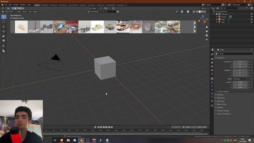254x143 pixels.
Task: Select the Cursor tool
Action: (4, 21)
